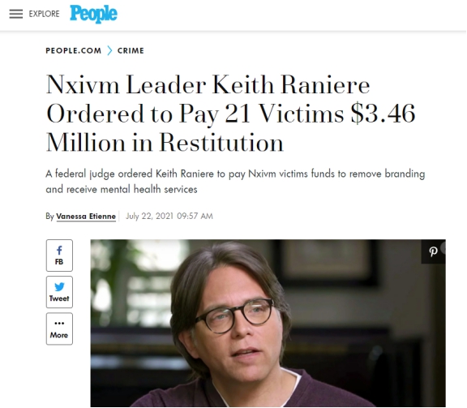Screen dimensions: 467x408
Task: Click the blue breadcrumb chevron arrow
Action: click(x=109, y=50)
